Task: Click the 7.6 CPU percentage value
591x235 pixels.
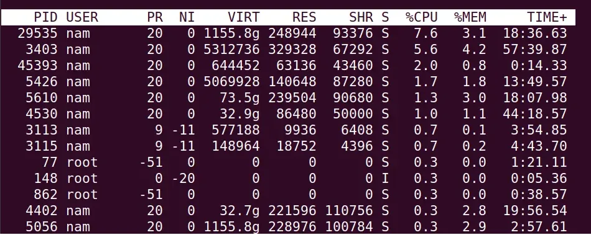Action: 426,33
